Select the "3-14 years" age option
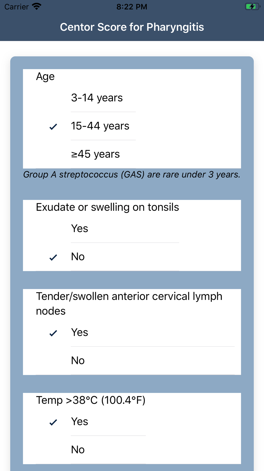 click(x=97, y=98)
